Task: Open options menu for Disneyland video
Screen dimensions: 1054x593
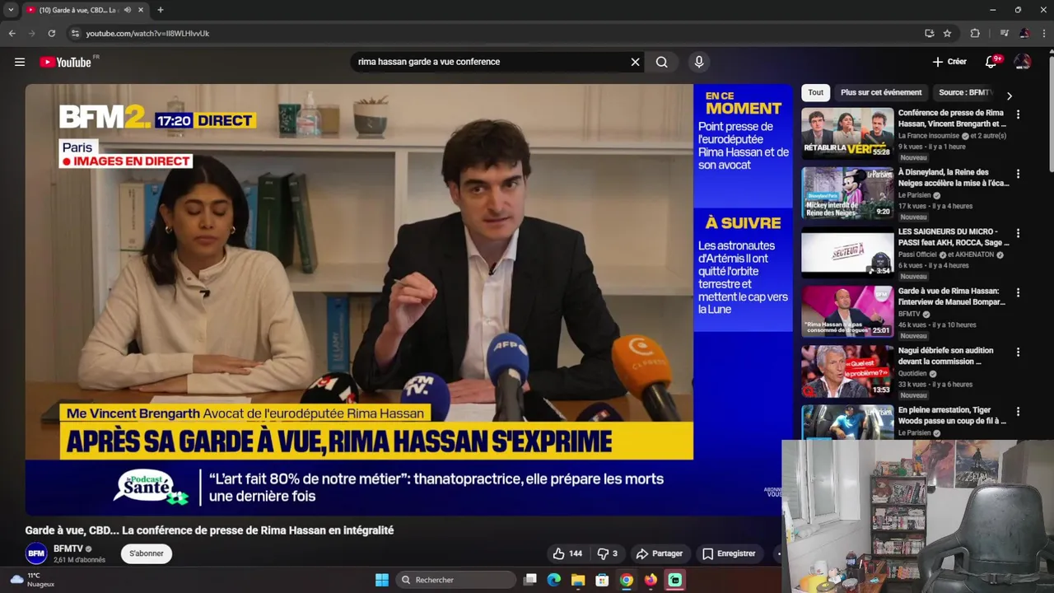Action: tap(1018, 174)
